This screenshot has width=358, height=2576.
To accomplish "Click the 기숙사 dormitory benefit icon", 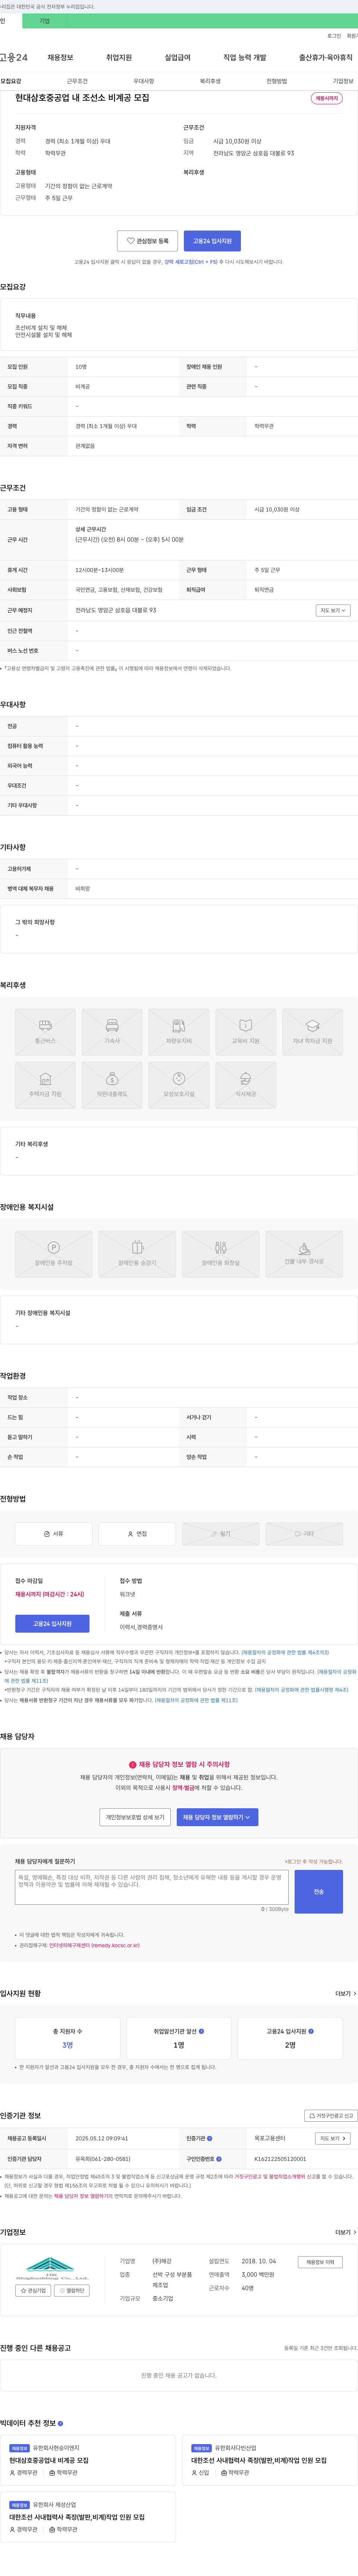I will coord(112,1032).
